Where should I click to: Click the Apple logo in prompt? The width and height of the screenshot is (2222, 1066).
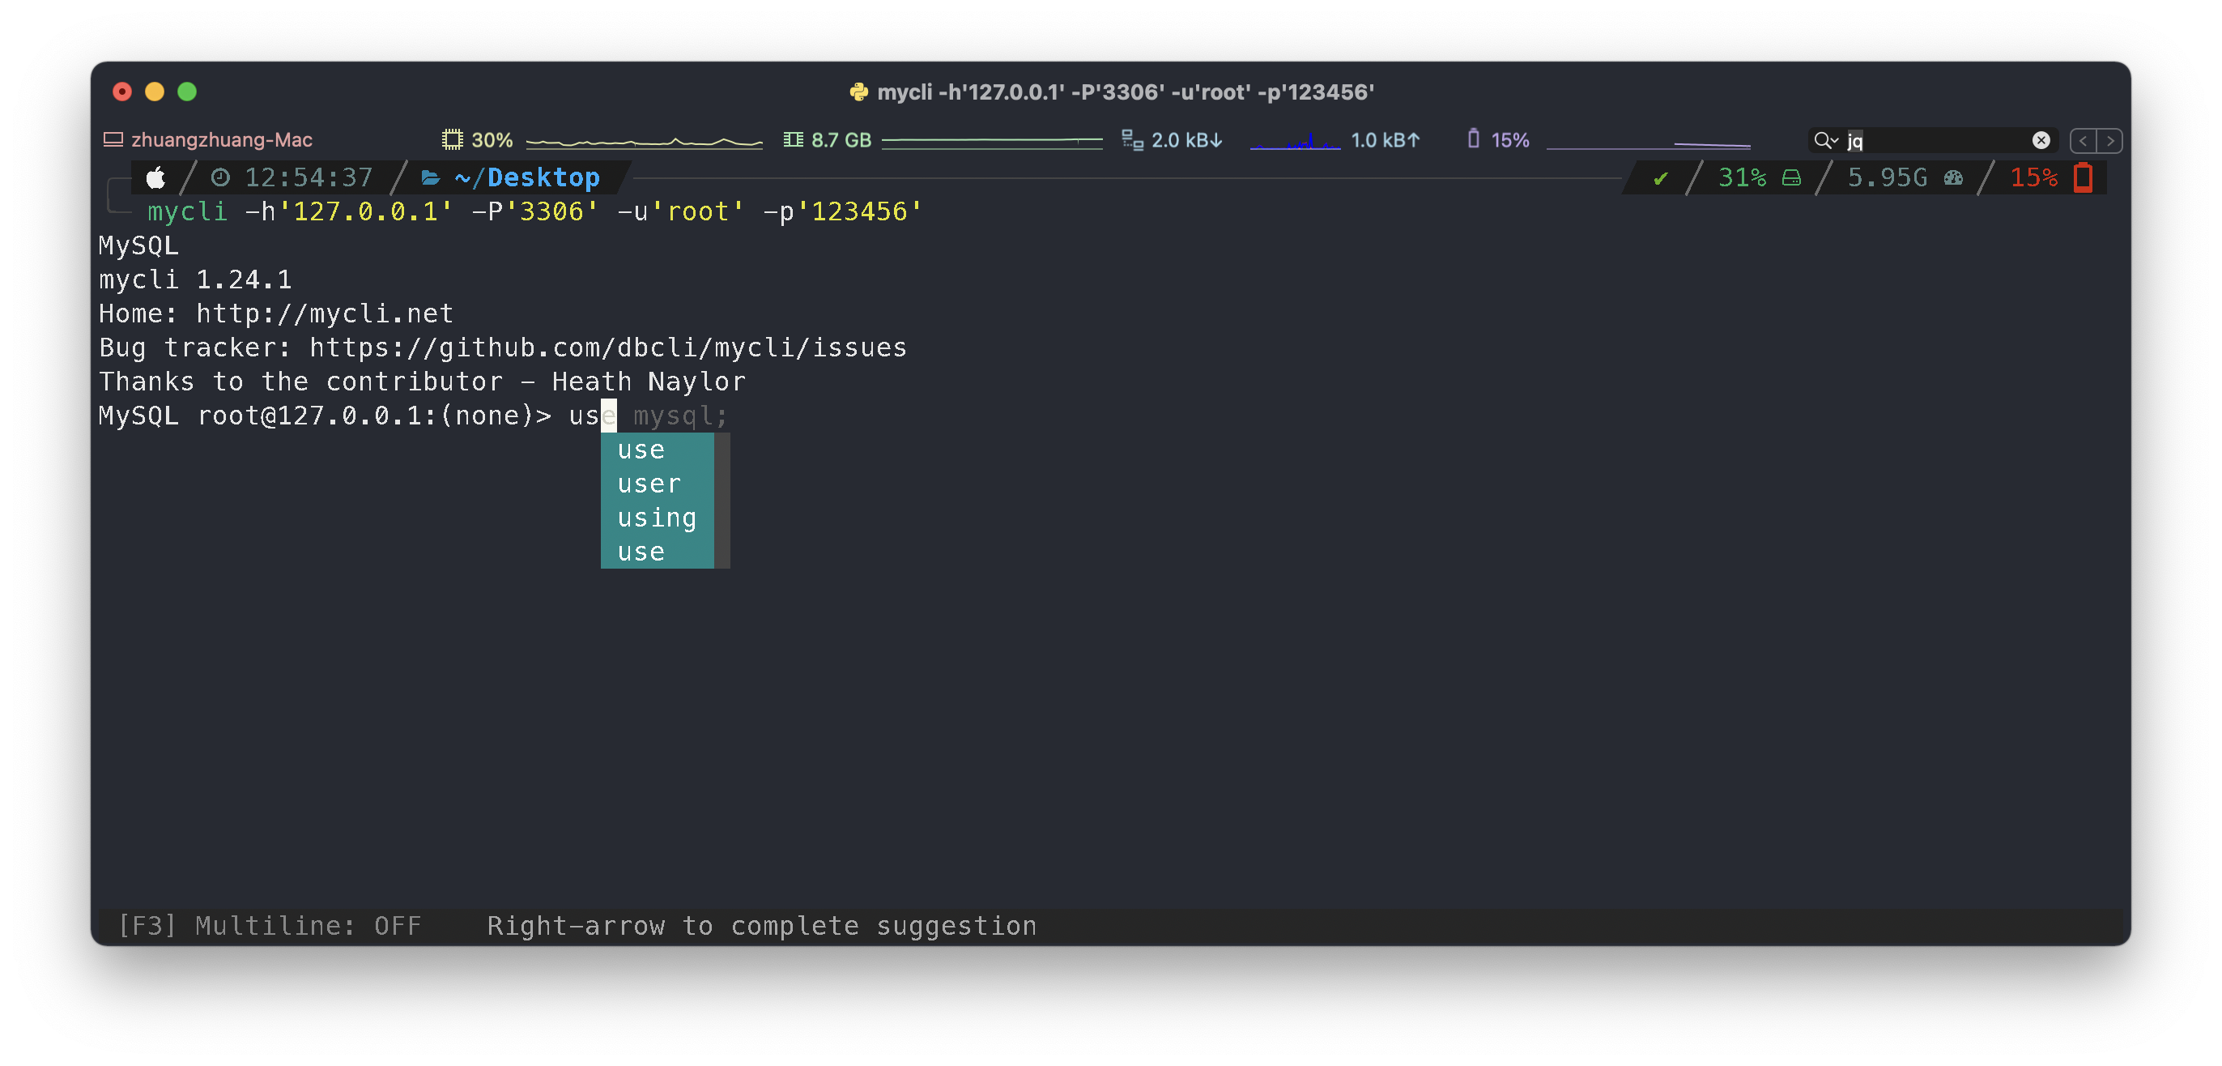click(x=156, y=178)
